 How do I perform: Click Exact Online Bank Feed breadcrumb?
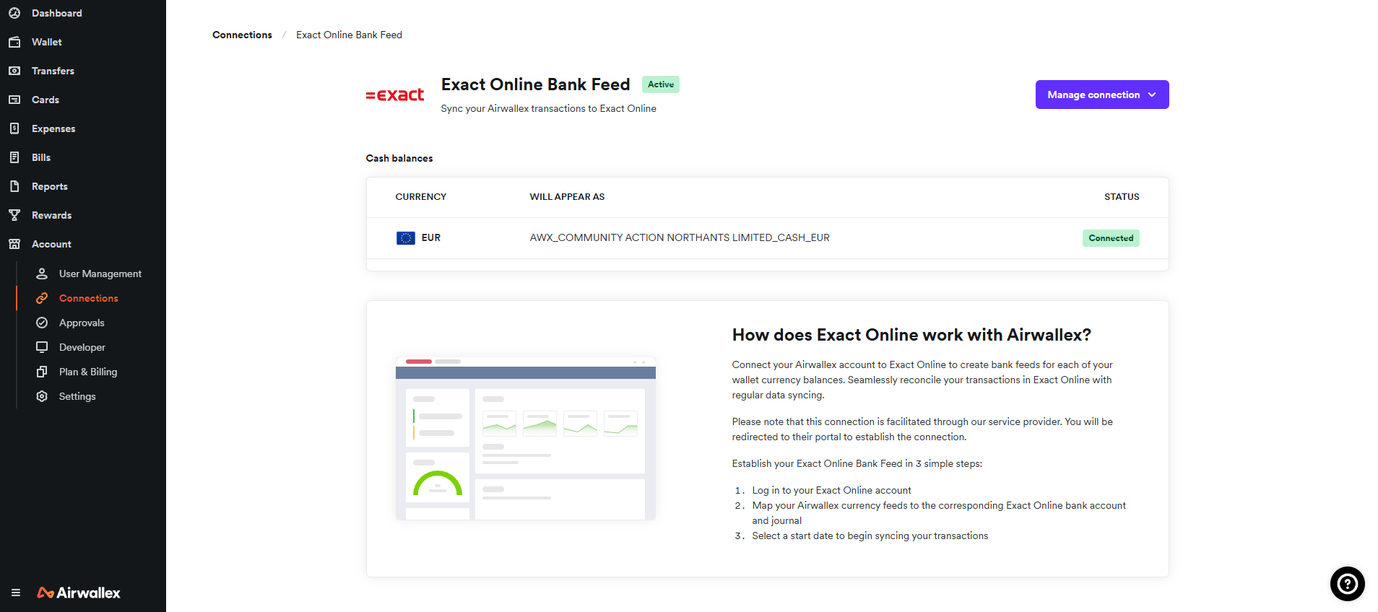[x=349, y=35]
